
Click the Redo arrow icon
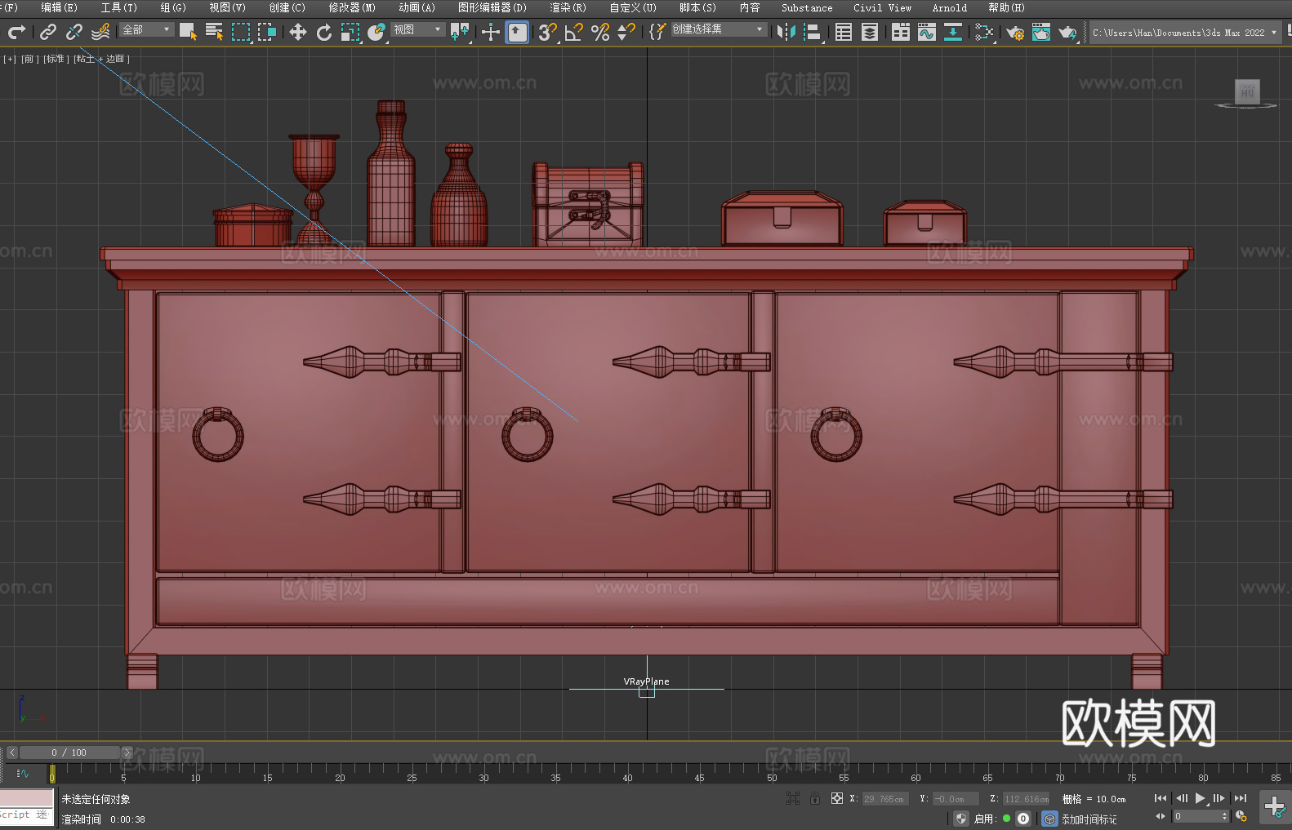(16, 32)
